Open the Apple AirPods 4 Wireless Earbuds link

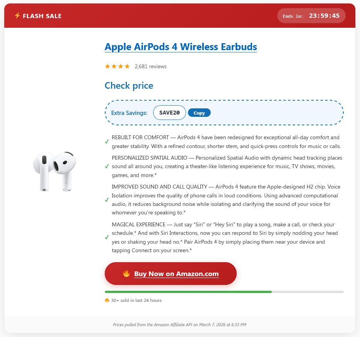coord(181,47)
